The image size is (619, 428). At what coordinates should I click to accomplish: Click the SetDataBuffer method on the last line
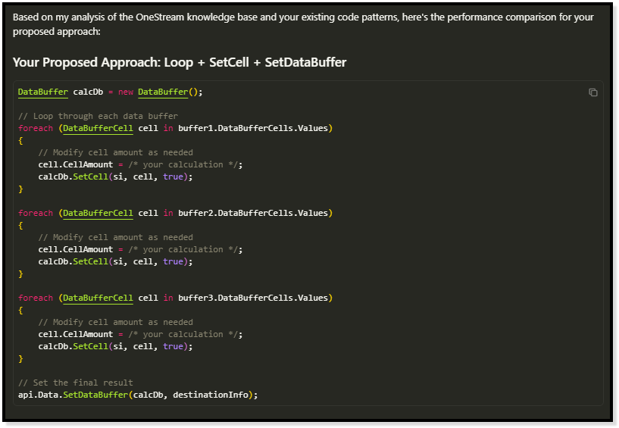click(95, 395)
